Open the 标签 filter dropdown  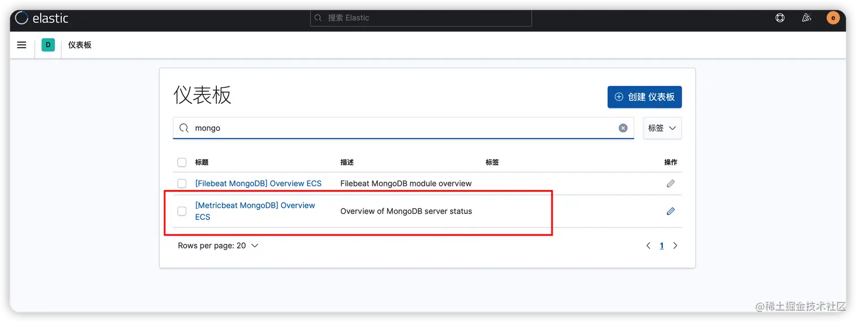point(662,128)
